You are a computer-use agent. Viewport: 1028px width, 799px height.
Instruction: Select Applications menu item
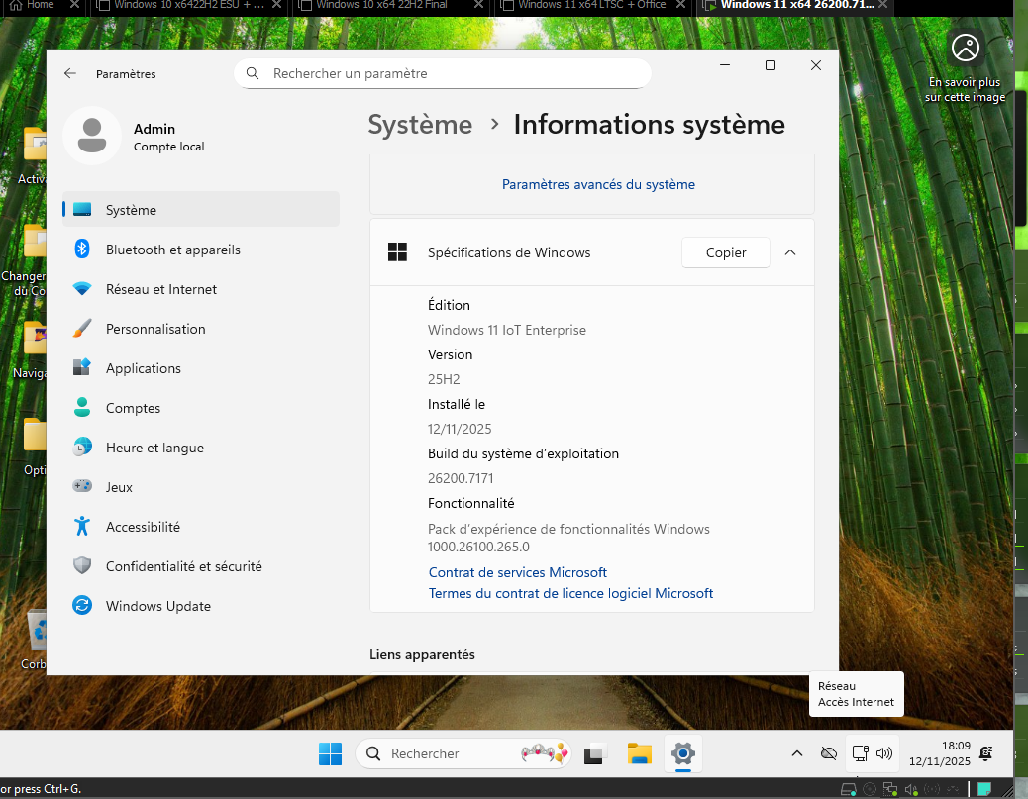click(x=143, y=368)
